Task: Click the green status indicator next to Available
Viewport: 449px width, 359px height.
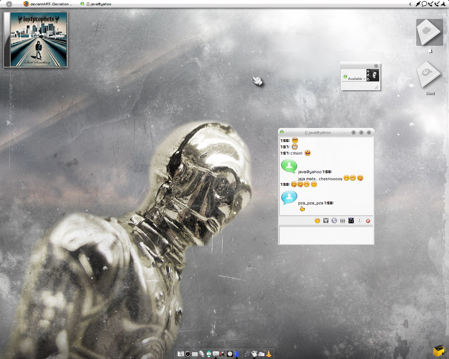Action: coord(345,77)
